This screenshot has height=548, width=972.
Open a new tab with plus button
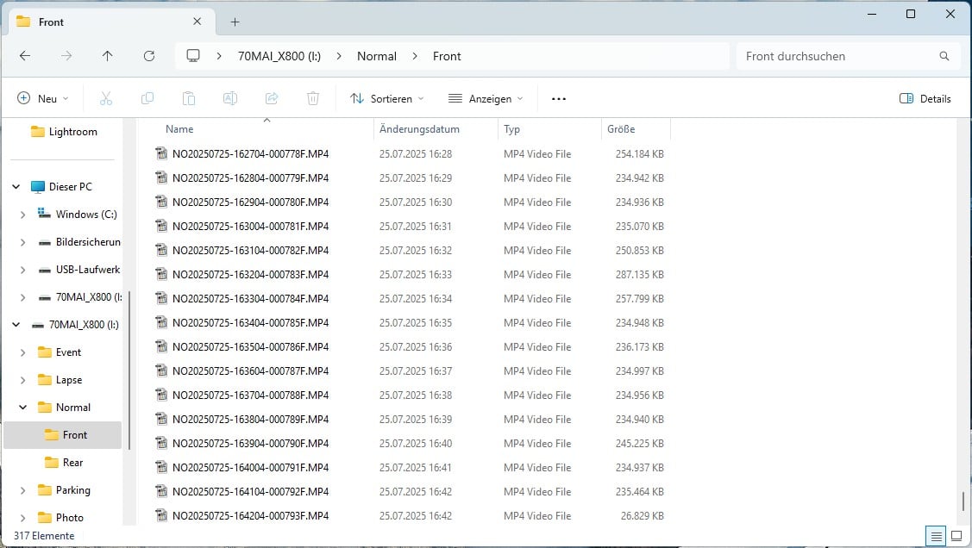point(235,22)
